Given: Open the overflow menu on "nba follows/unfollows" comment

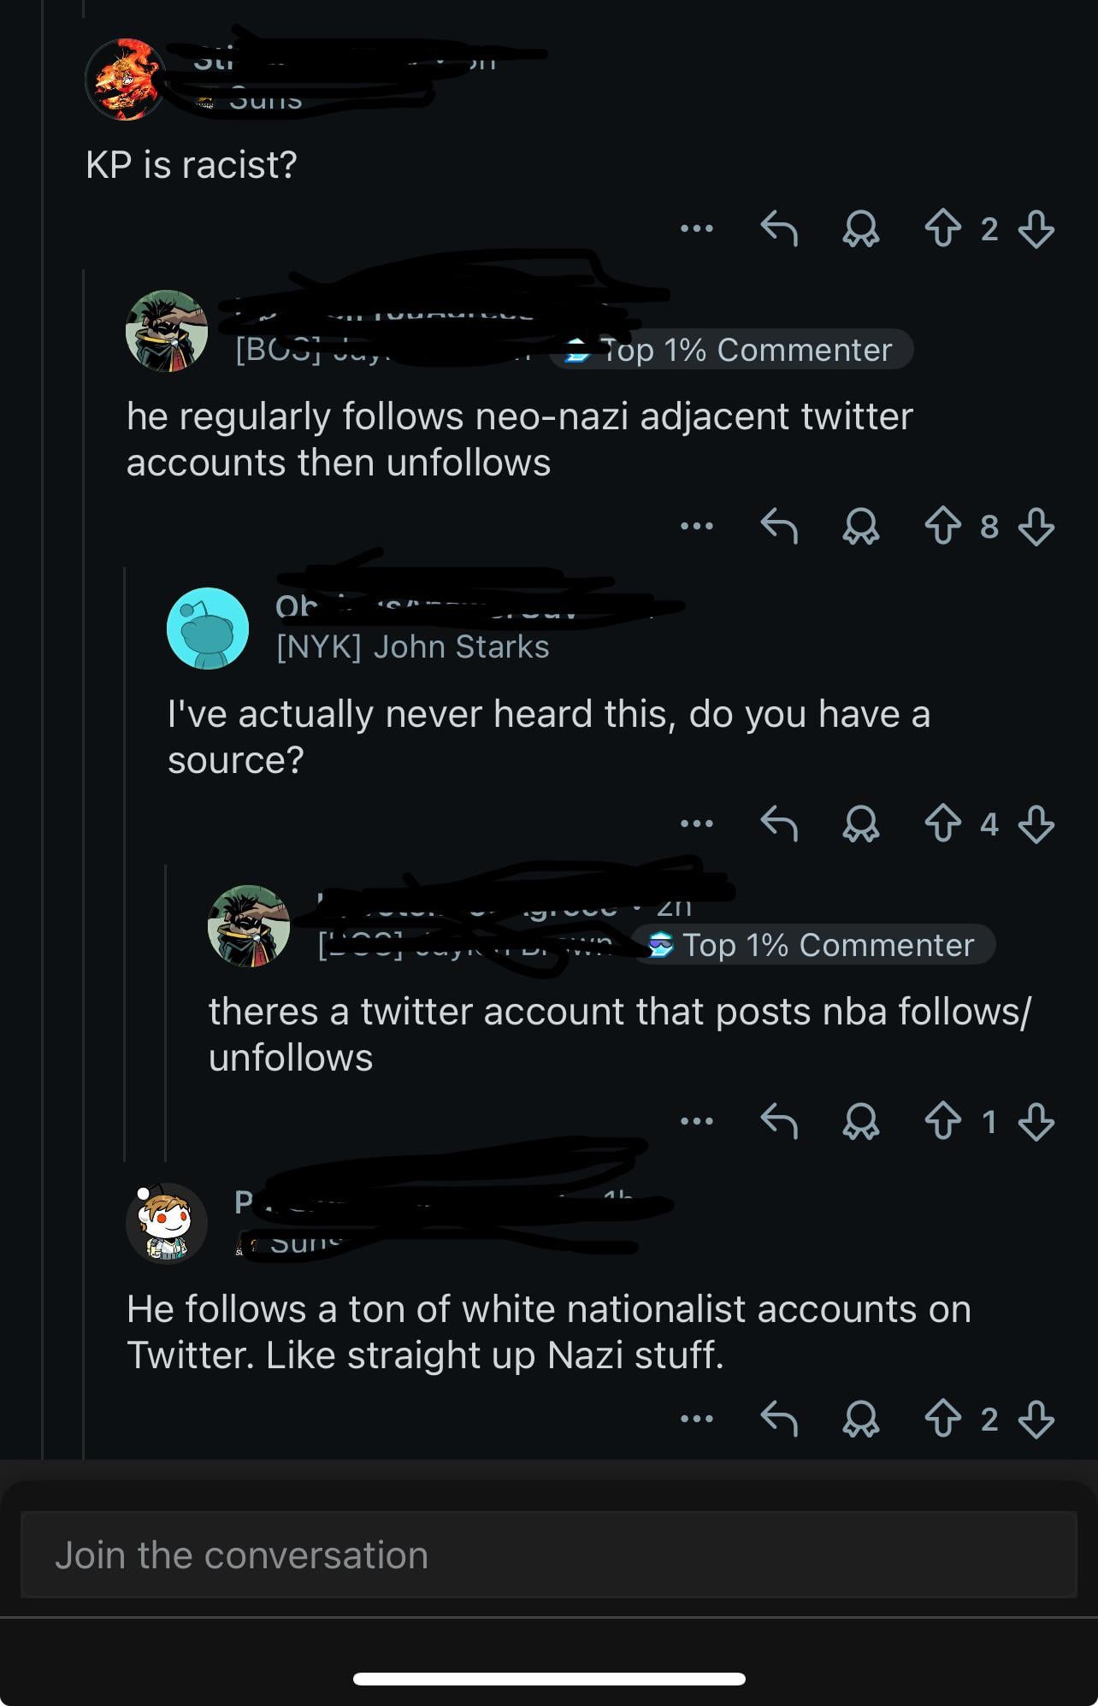Looking at the screenshot, I should coord(697,1122).
